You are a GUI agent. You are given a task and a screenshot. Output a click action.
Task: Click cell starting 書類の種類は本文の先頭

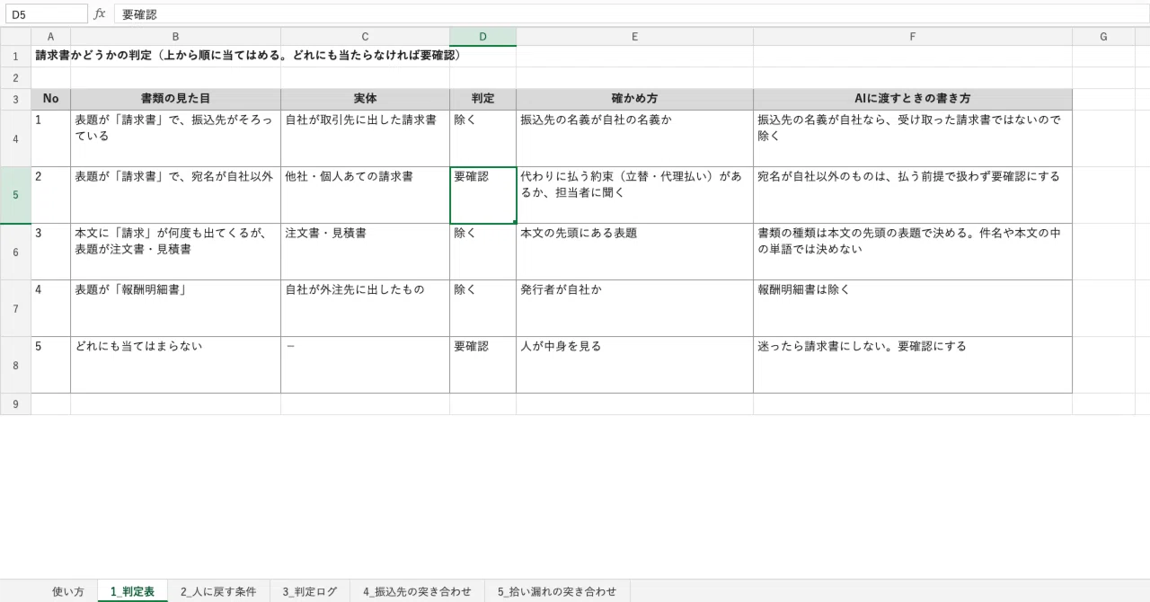pyautogui.click(x=912, y=252)
